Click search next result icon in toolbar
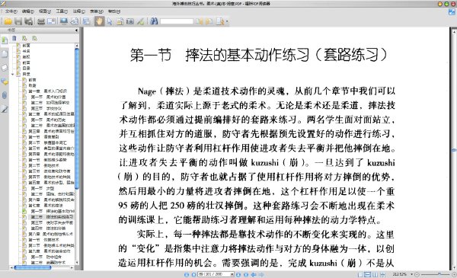Screen dimensions: 457x278 pyautogui.click(x=209, y=21)
